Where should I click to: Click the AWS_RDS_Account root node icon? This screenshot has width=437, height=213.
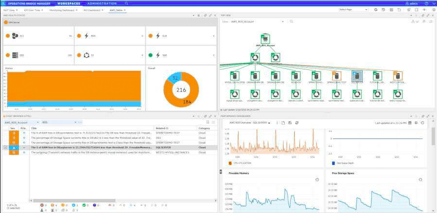point(266,39)
